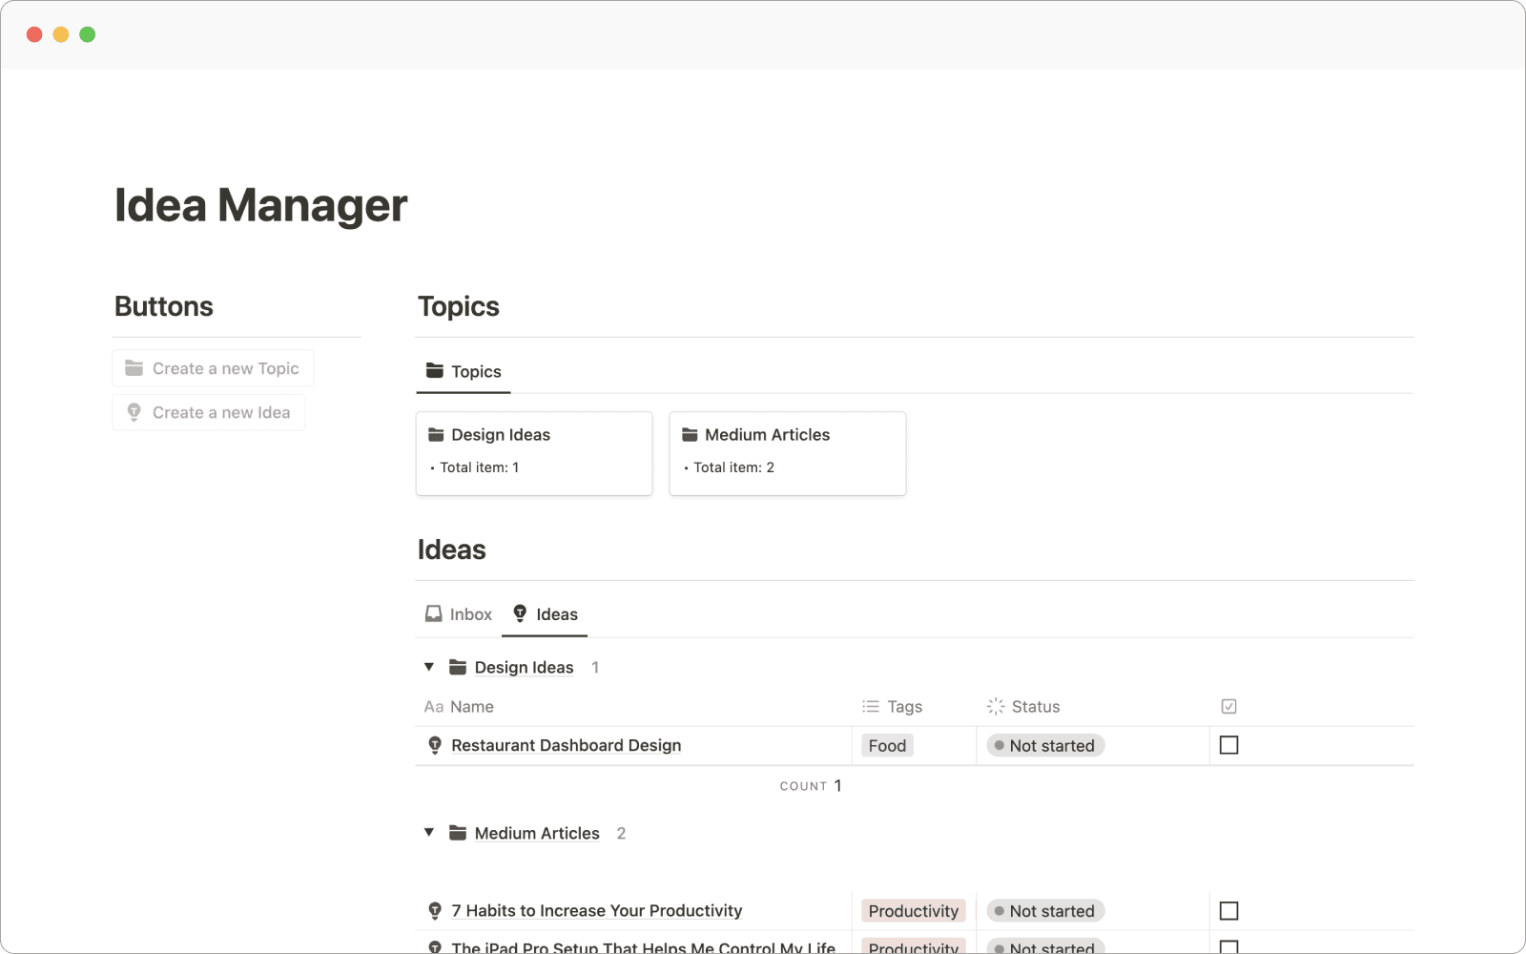Select the Ideas view tab

point(545,614)
